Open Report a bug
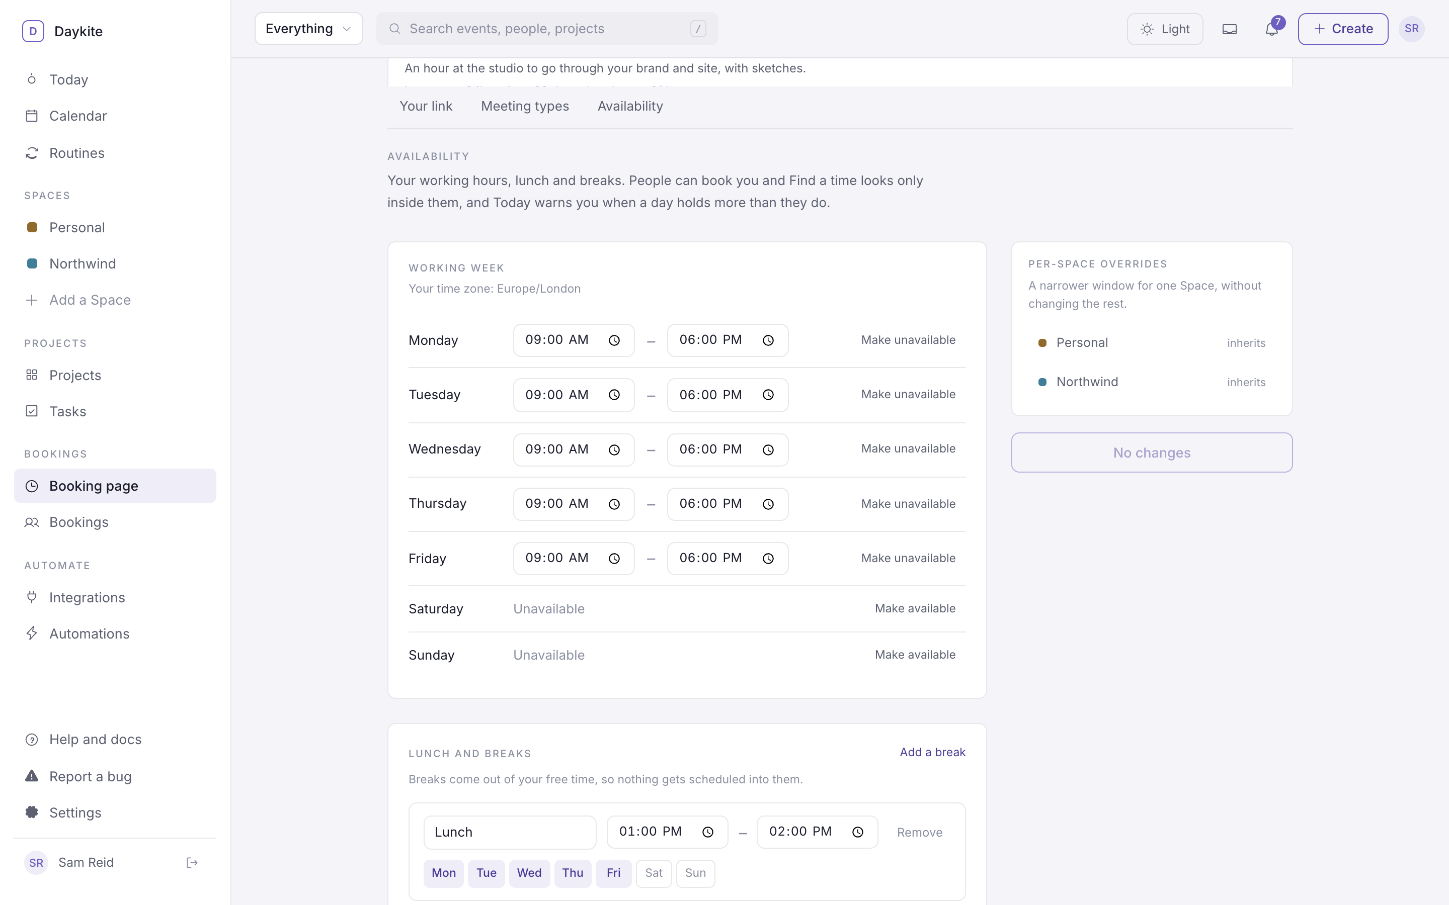Screen dimensions: 1449x905 pos(115,776)
